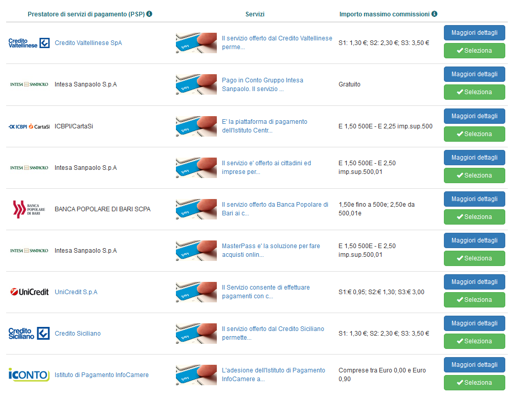This screenshot has height=397, width=516.
Task: Click the 'ICBPI/CartaSi' provider name
Action: 74,126
